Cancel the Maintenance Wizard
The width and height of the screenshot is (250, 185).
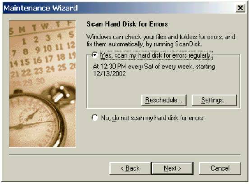point(220,168)
